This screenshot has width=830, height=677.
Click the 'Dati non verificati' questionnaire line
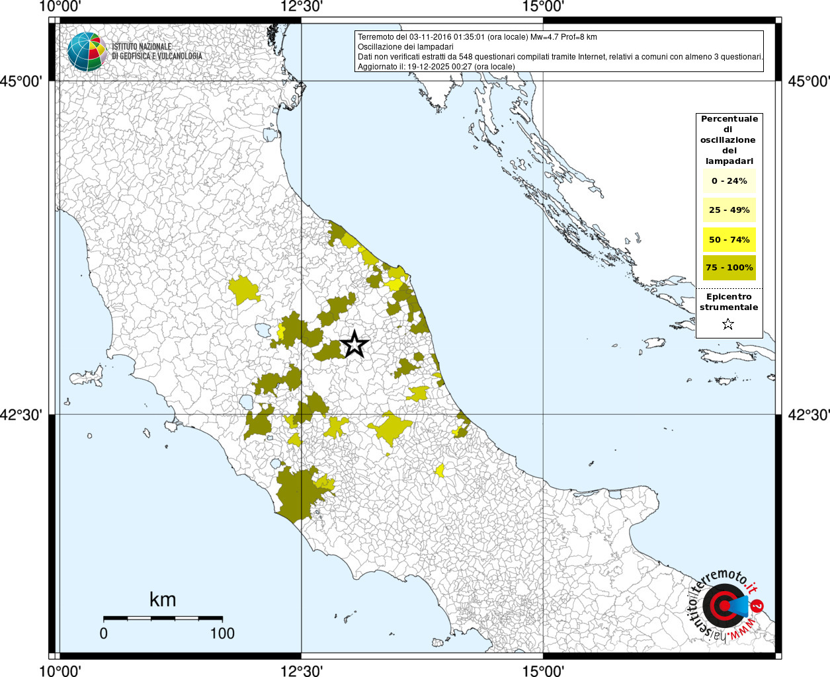[560, 57]
